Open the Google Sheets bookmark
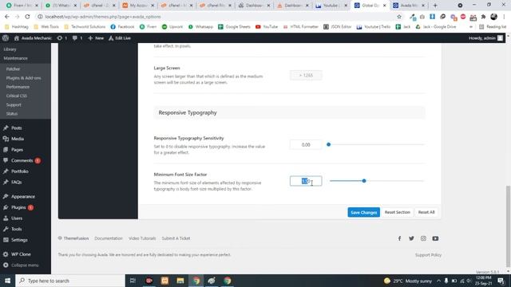Viewport: 511px width, 287px height. click(234, 26)
